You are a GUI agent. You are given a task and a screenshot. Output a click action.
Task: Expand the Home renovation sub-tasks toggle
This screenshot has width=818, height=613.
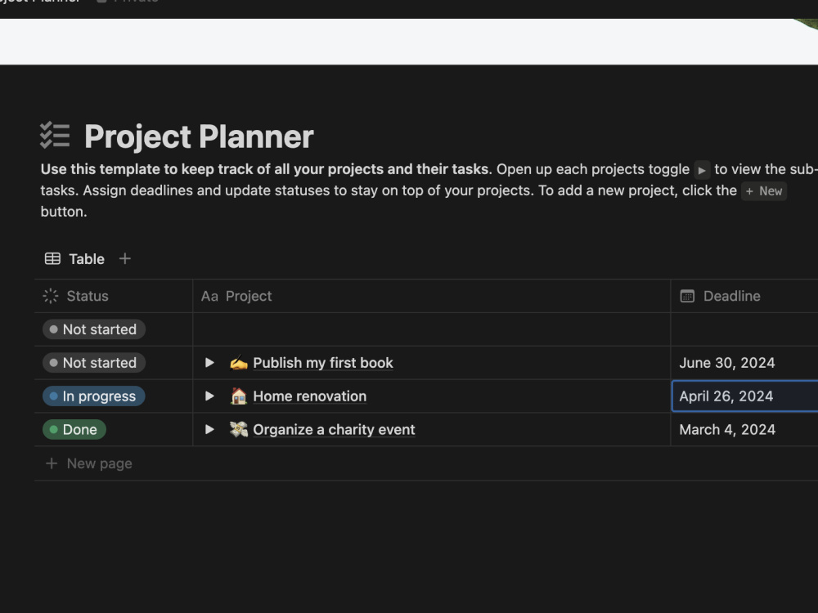209,396
